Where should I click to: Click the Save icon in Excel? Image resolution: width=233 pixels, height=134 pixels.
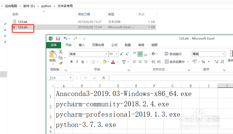coord(58,39)
